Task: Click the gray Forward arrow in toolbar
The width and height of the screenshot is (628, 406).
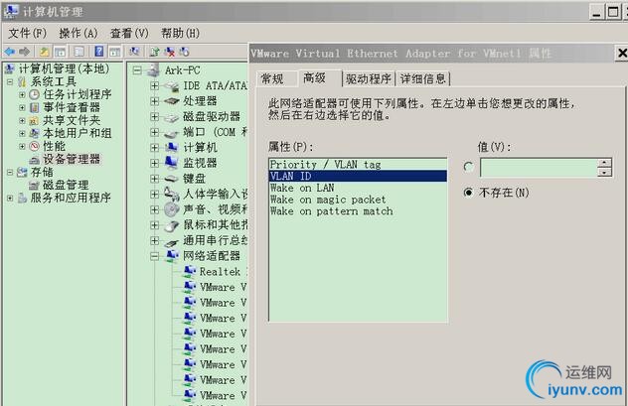Action: tap(25, 52)
